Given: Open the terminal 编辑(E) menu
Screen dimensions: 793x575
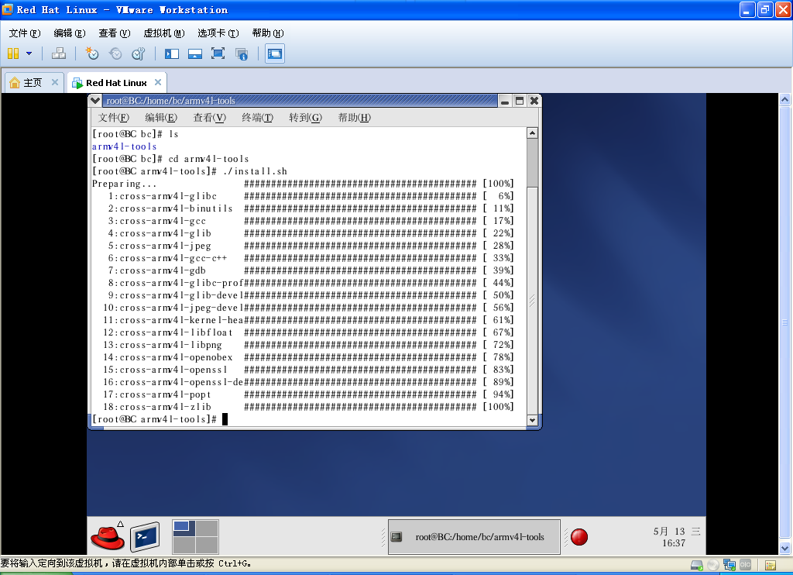Looking at the screenshot, I should pos(161,118).
